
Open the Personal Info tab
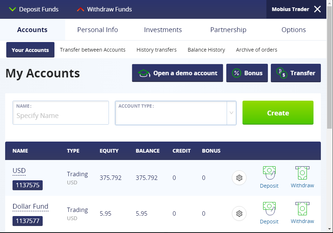pos(98,29)
